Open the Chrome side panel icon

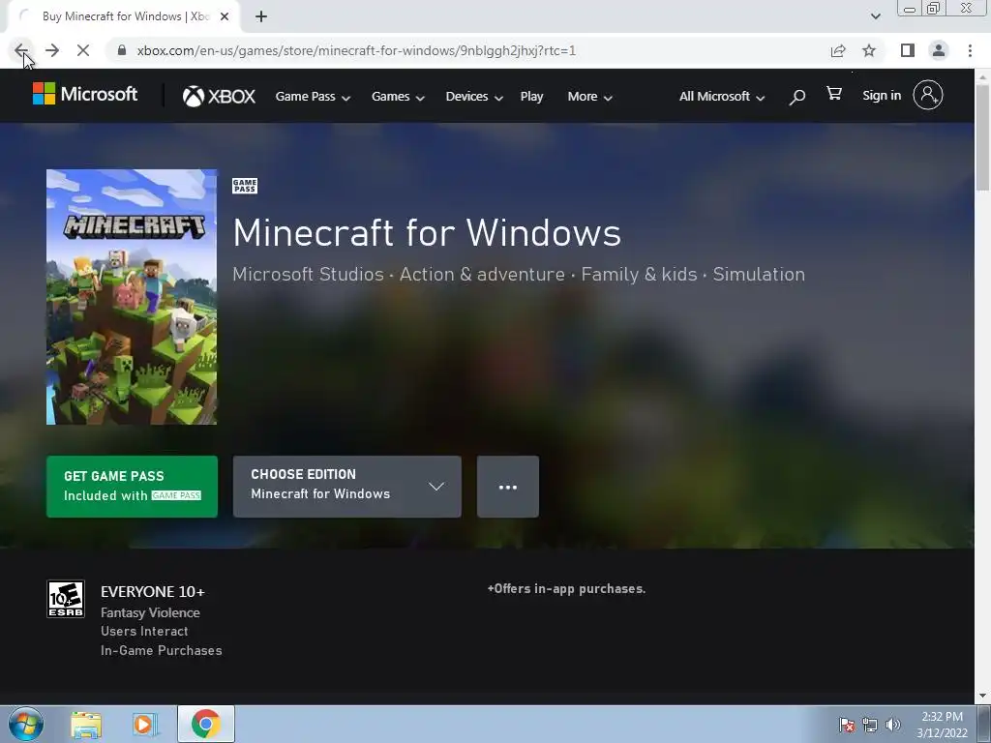[x=908, y=50]
